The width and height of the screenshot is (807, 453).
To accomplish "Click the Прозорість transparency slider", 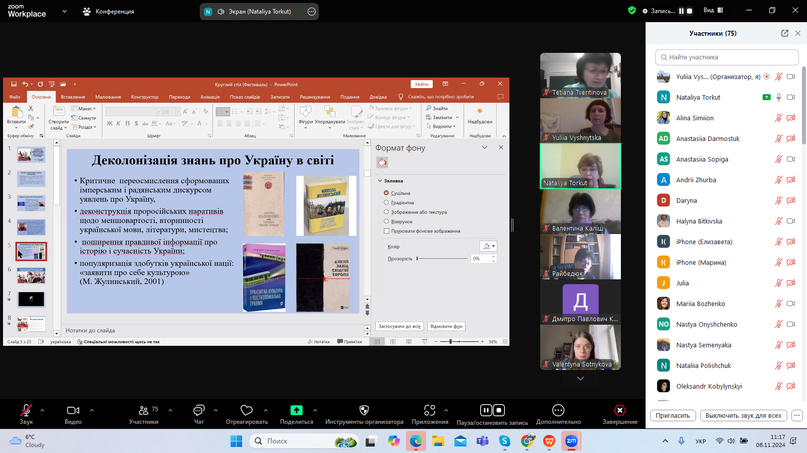I will (x=442, y=259).
